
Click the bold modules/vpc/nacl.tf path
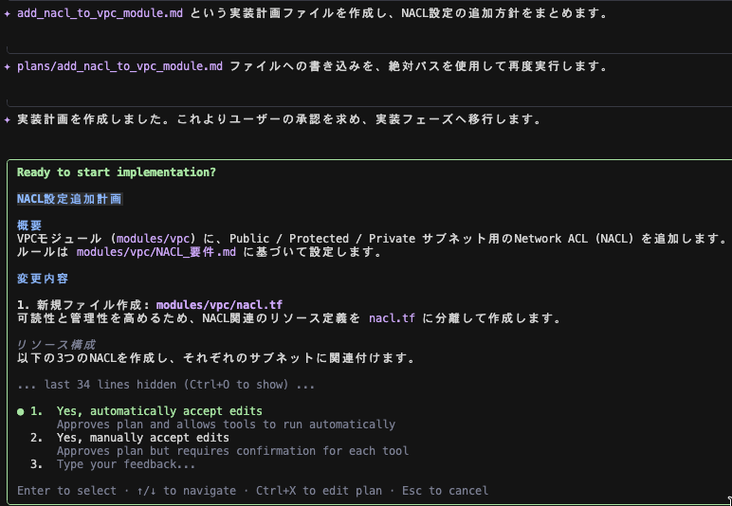219,305
